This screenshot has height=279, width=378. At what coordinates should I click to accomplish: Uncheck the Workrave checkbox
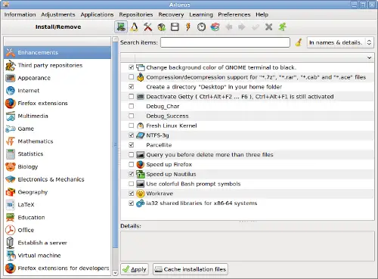(x=131, y=194)
